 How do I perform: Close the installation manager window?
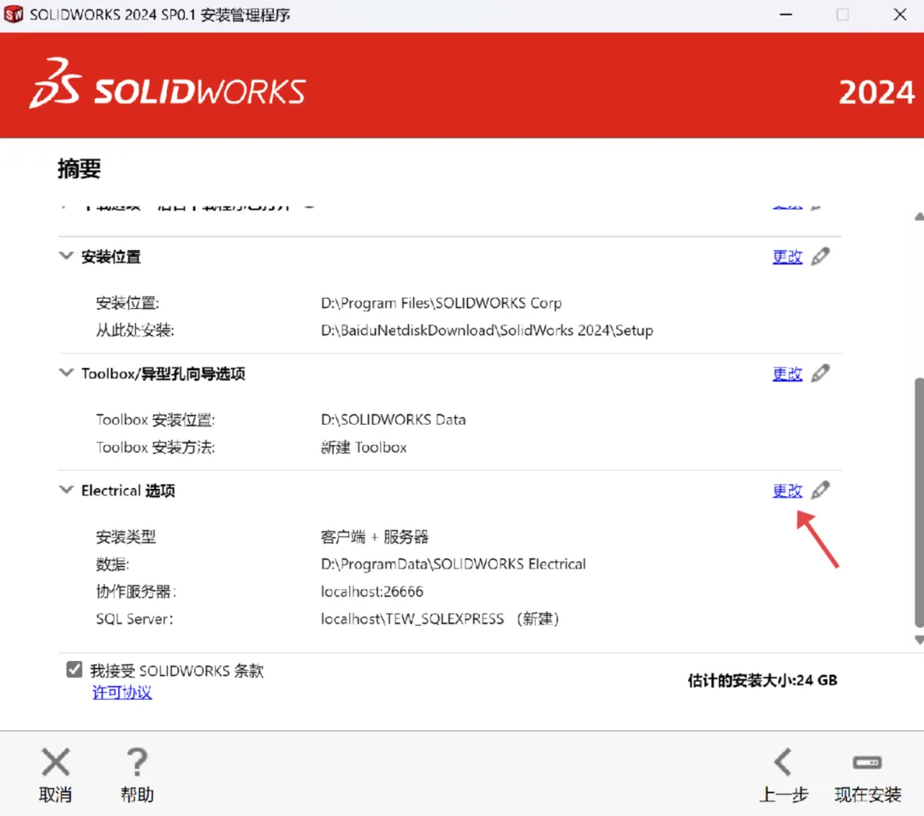[x=900, y=15]
